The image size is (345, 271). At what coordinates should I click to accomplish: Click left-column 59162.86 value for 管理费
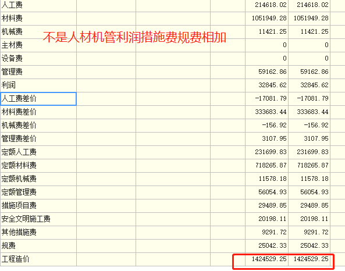click(273, 72)
